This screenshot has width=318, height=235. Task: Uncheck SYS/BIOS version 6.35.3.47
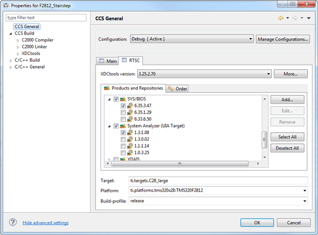[x=123, y=106]
